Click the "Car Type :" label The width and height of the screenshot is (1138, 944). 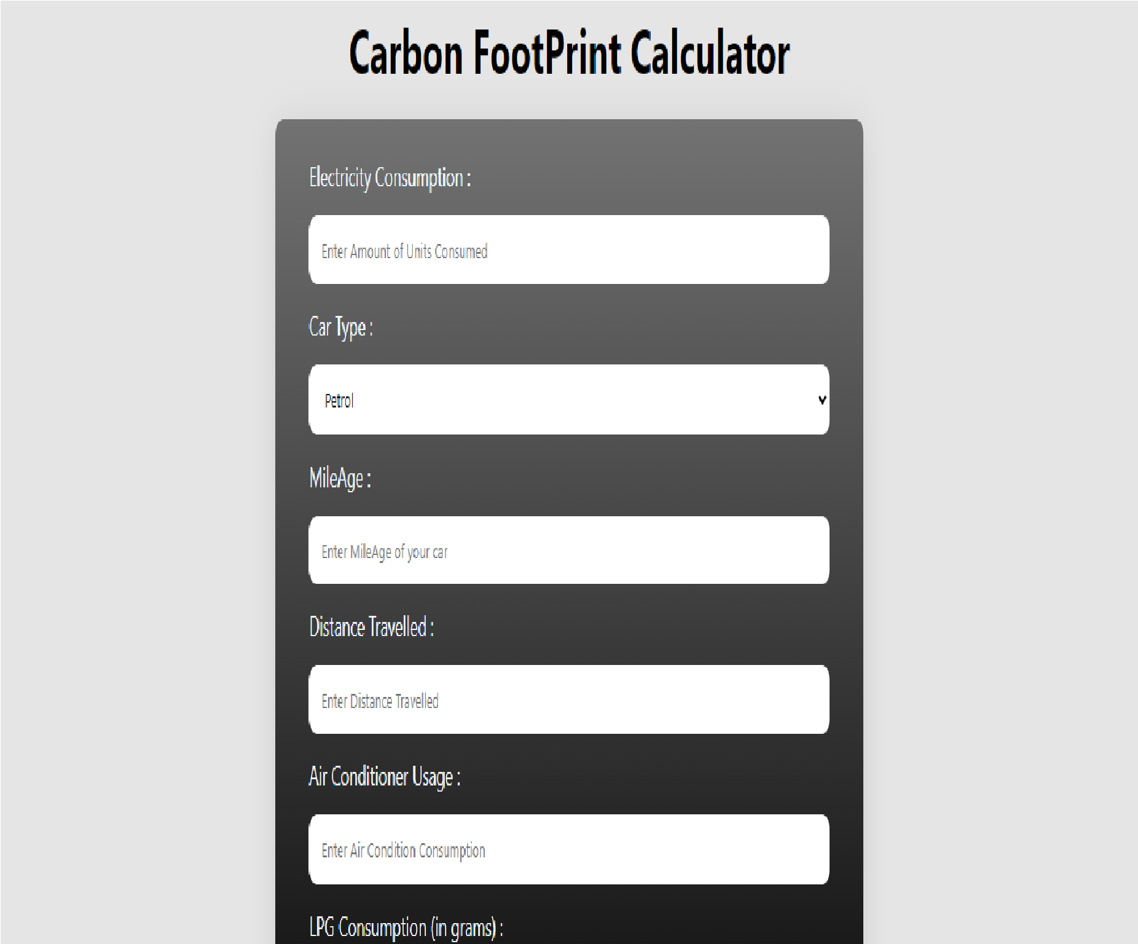[x=340, y=327]
